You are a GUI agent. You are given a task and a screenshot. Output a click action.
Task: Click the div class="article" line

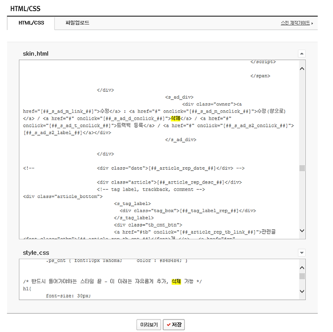point(169,182)
